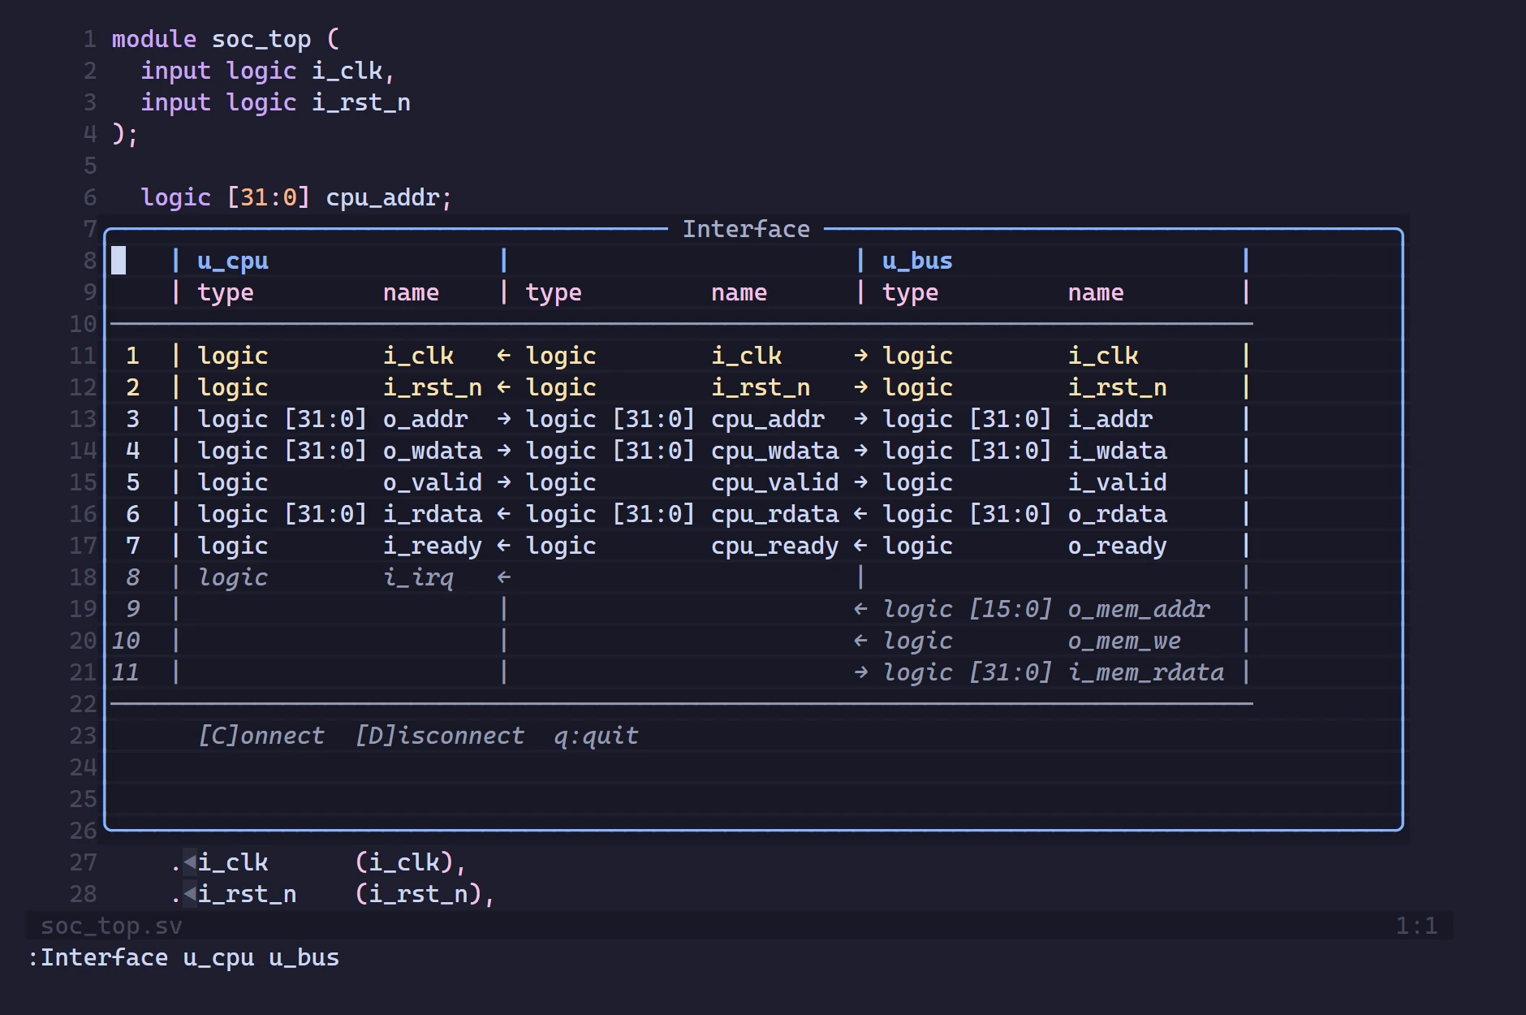This screenshot has height=1015, width=1526.
Task: Click (i_clk) connection on line 27
Action: [403, 862]
